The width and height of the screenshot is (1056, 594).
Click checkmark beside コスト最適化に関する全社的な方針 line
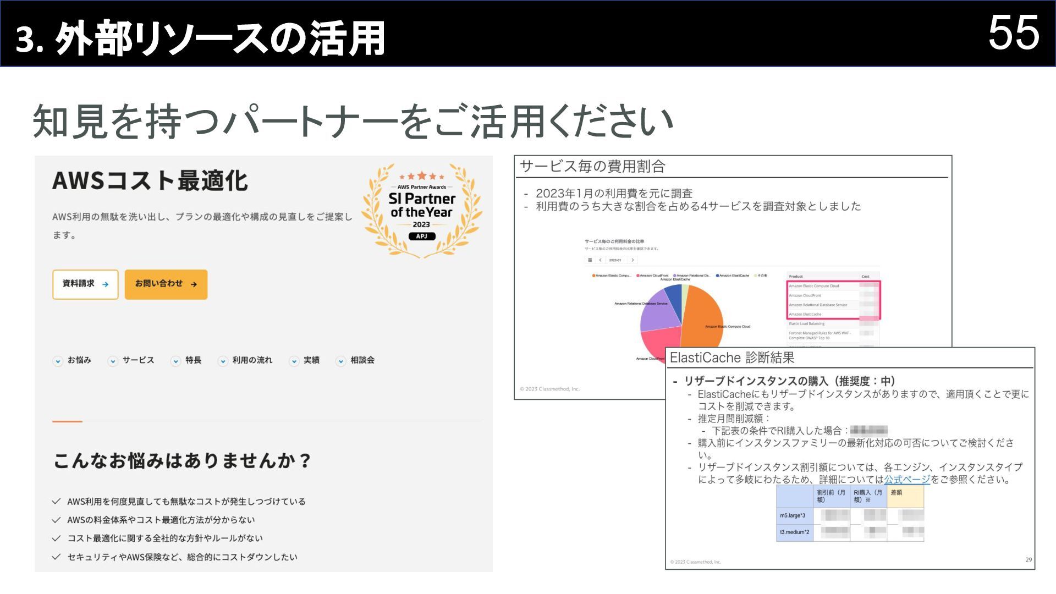click(x=56, y=538)
